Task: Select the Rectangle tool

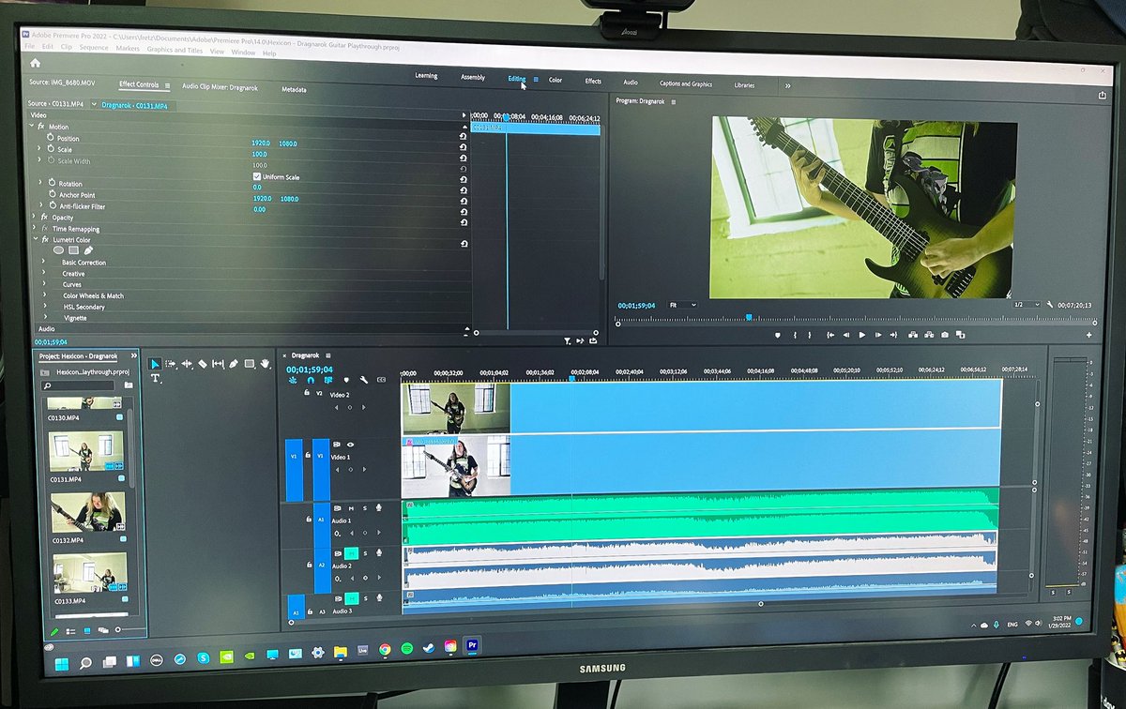Action: pos(250,364)
